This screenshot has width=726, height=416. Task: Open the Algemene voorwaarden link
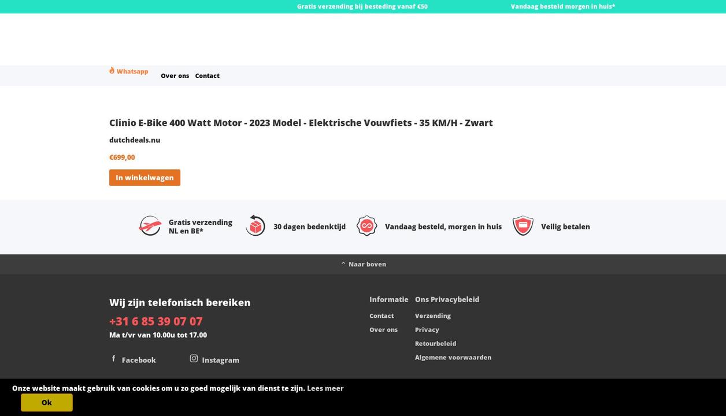click(453, 357)
